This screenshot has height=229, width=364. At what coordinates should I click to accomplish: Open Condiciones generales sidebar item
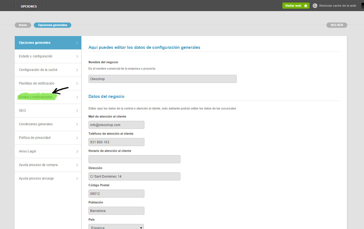coord(48,124)
